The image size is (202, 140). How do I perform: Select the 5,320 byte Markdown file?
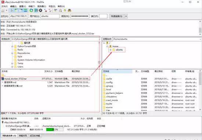point(45,86)
